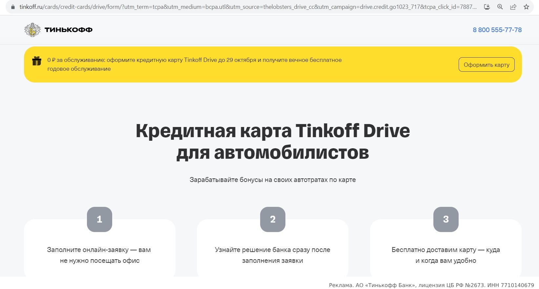Open the zoom magnifier icon in address bar
This screenshot has width=539, height=289.
pyautogui.click(x=500, y=7)
